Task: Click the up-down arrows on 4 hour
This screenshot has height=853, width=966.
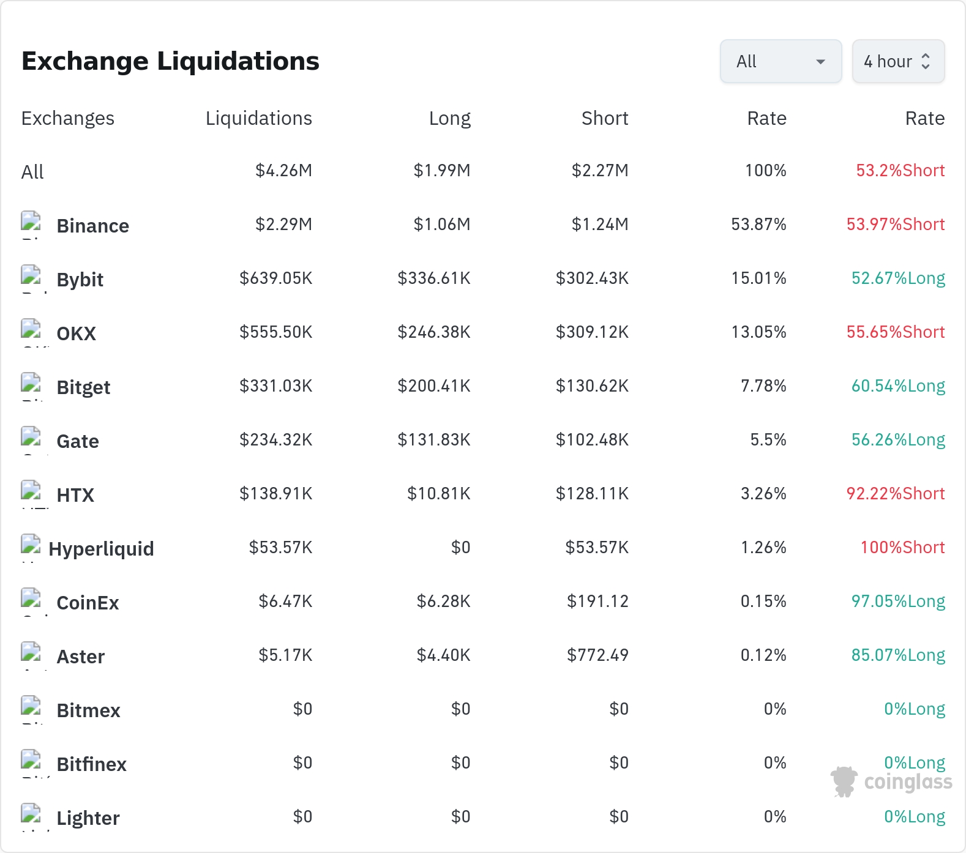Action: point(926,61)
